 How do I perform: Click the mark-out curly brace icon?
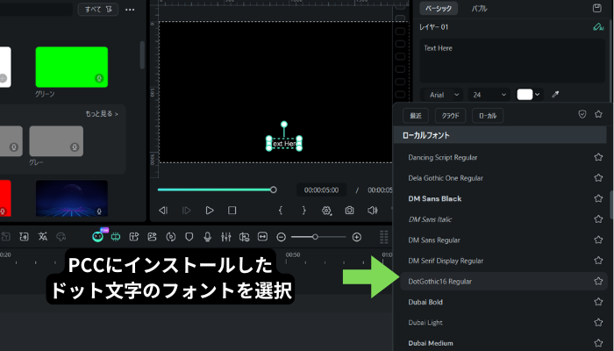(303, 211)
